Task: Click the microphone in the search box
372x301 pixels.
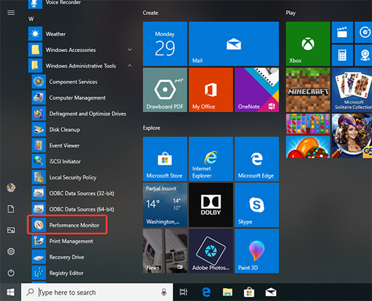Action: pyautogui.click(x=164, y=292)
